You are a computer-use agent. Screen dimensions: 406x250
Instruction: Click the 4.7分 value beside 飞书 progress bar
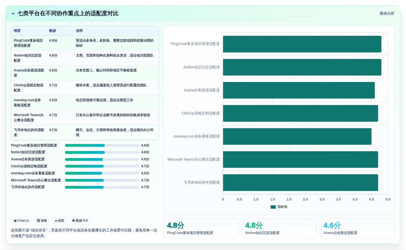point(145,187)
